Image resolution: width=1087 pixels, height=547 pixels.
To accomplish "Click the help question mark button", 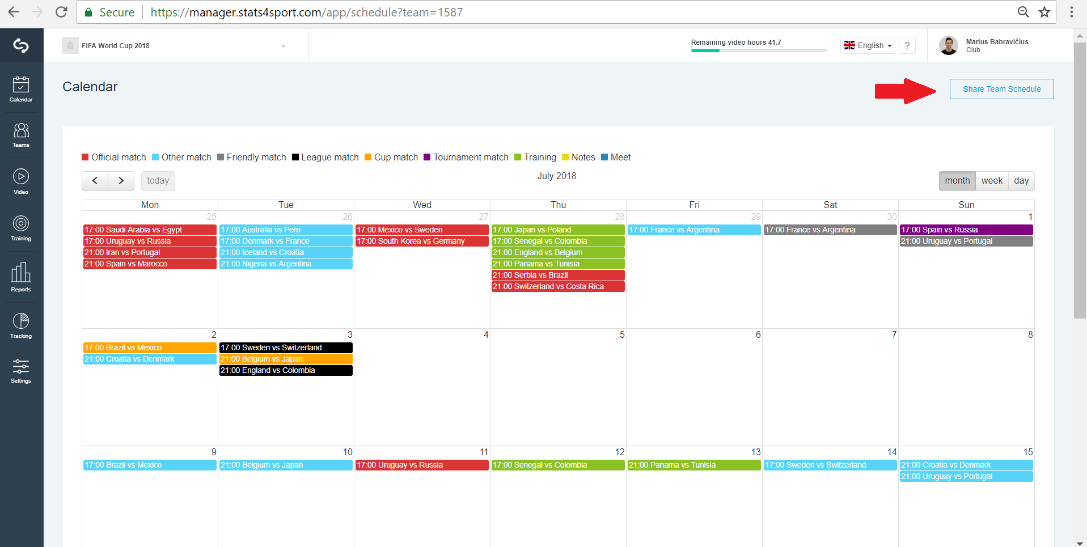I will 907,45.
